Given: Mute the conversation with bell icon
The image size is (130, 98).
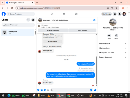Looking at the screenshot, I should 109,36.
